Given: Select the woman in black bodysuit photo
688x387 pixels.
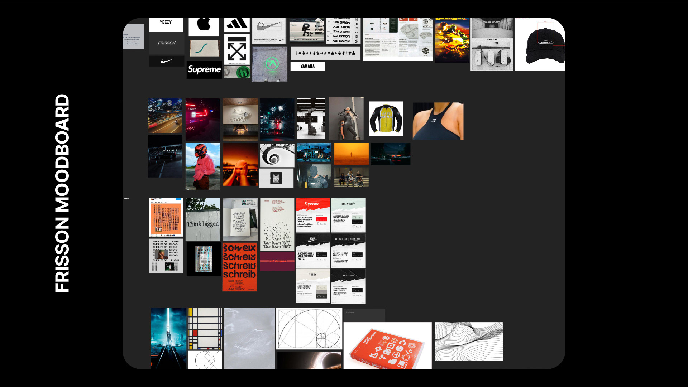Looking at the screenshot, I should 346,118.
